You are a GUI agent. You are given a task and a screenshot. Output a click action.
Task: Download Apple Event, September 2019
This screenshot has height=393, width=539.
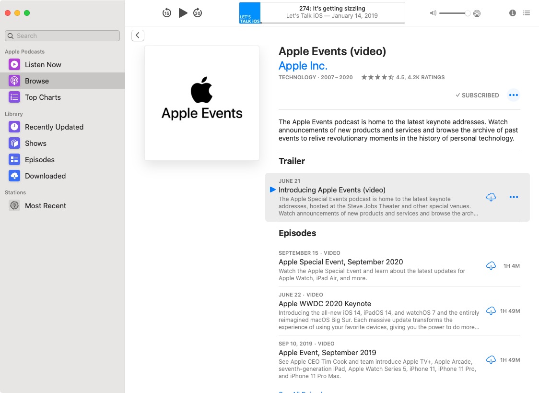pos(491,359)
